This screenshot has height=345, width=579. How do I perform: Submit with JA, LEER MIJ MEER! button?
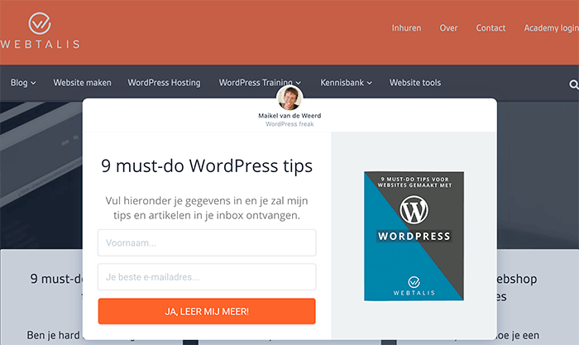(x=207, y=311)
